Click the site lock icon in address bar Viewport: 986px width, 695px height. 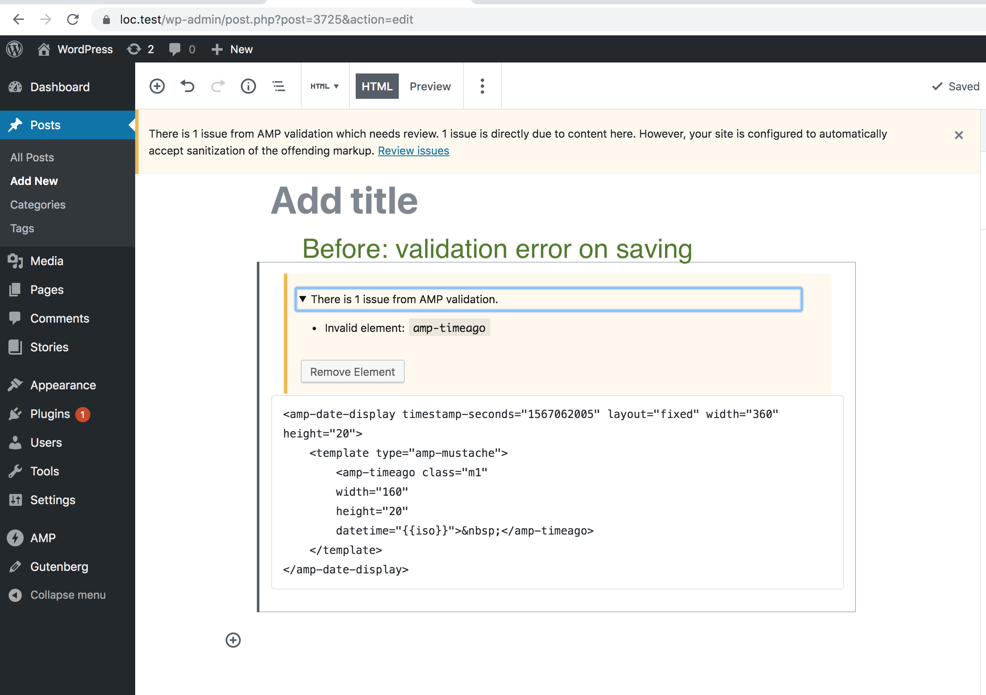point(106,20)
